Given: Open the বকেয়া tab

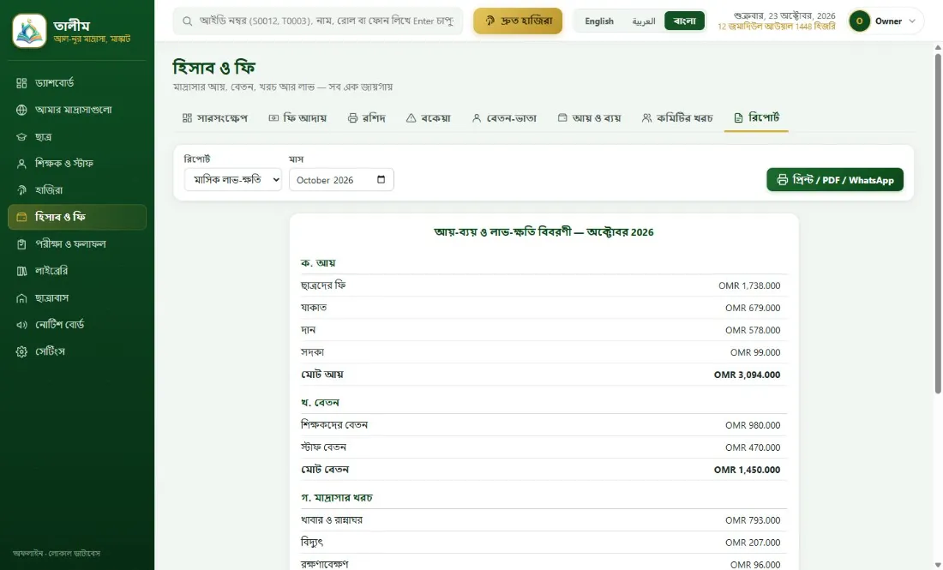Looking at the screenshot, I should point(428,117).
